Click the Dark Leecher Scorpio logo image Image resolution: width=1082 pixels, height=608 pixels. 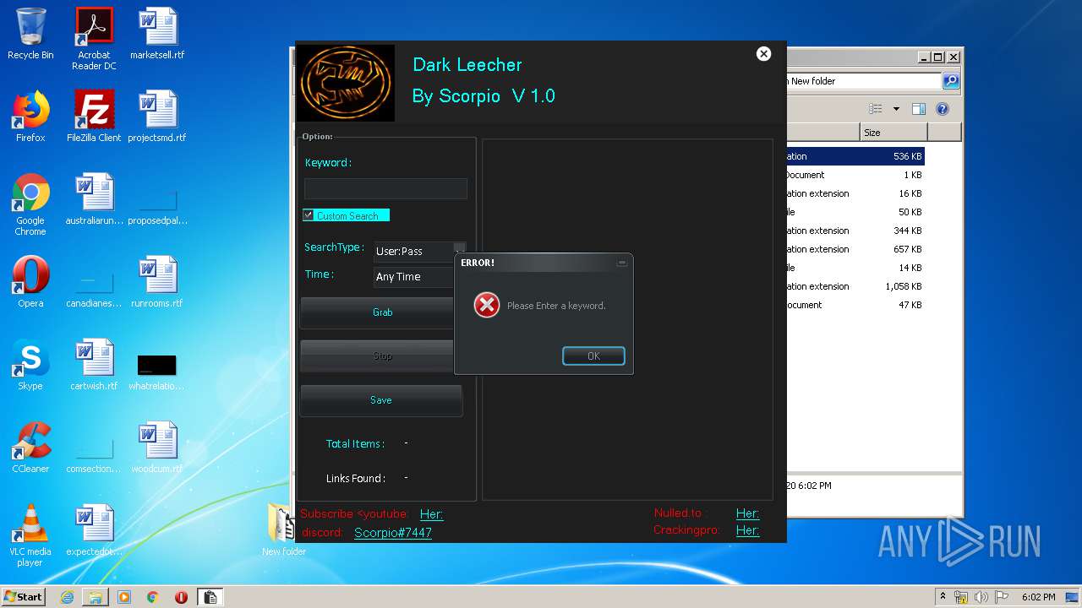pos(345,83)
